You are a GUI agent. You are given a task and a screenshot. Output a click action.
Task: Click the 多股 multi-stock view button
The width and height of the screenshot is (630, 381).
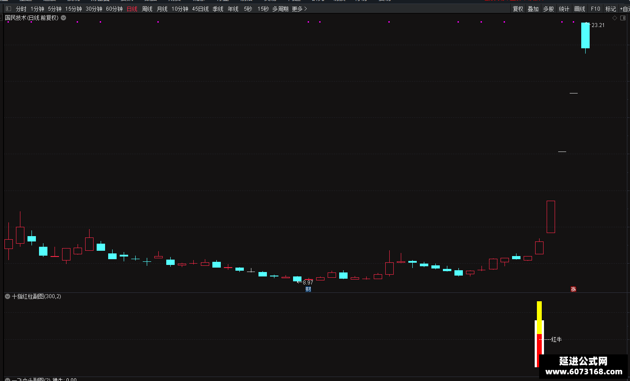tap(548, 9)
